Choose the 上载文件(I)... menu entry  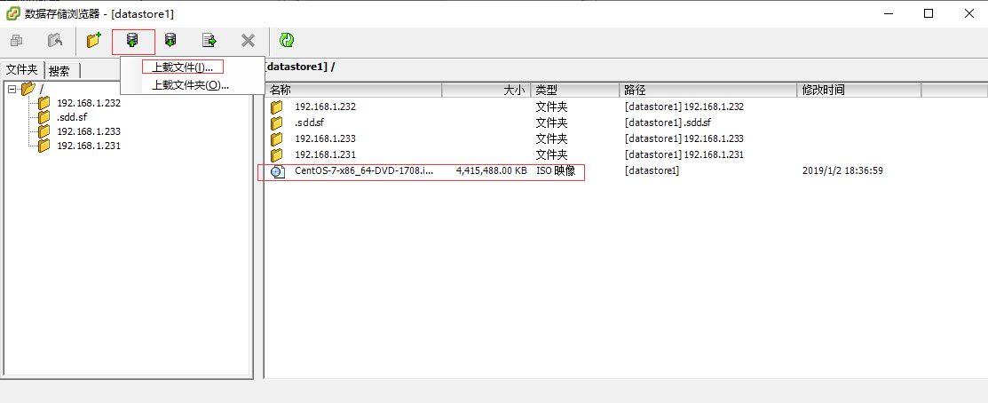[183, 67]
